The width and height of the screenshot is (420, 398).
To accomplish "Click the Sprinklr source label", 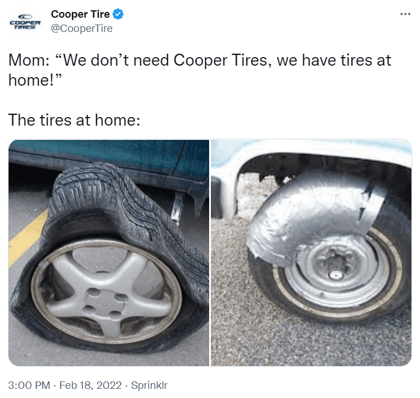I will click(x=149, y=385).
